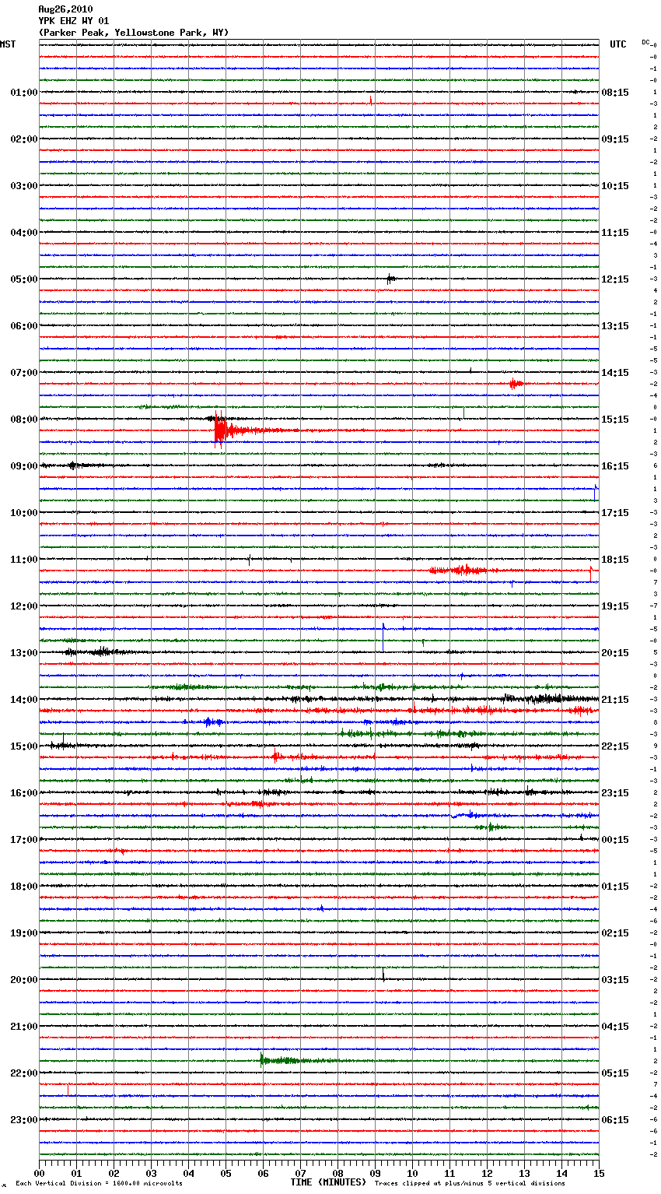Click the 09:15 UTC time label
This screenshot has width=661, height=1194.
tap(615, 139)
